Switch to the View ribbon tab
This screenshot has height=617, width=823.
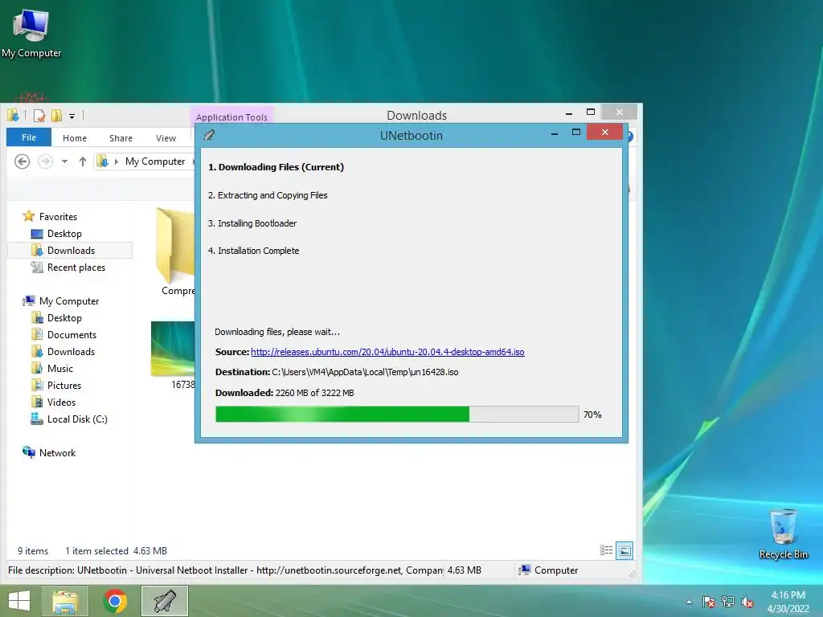point(166,138)
